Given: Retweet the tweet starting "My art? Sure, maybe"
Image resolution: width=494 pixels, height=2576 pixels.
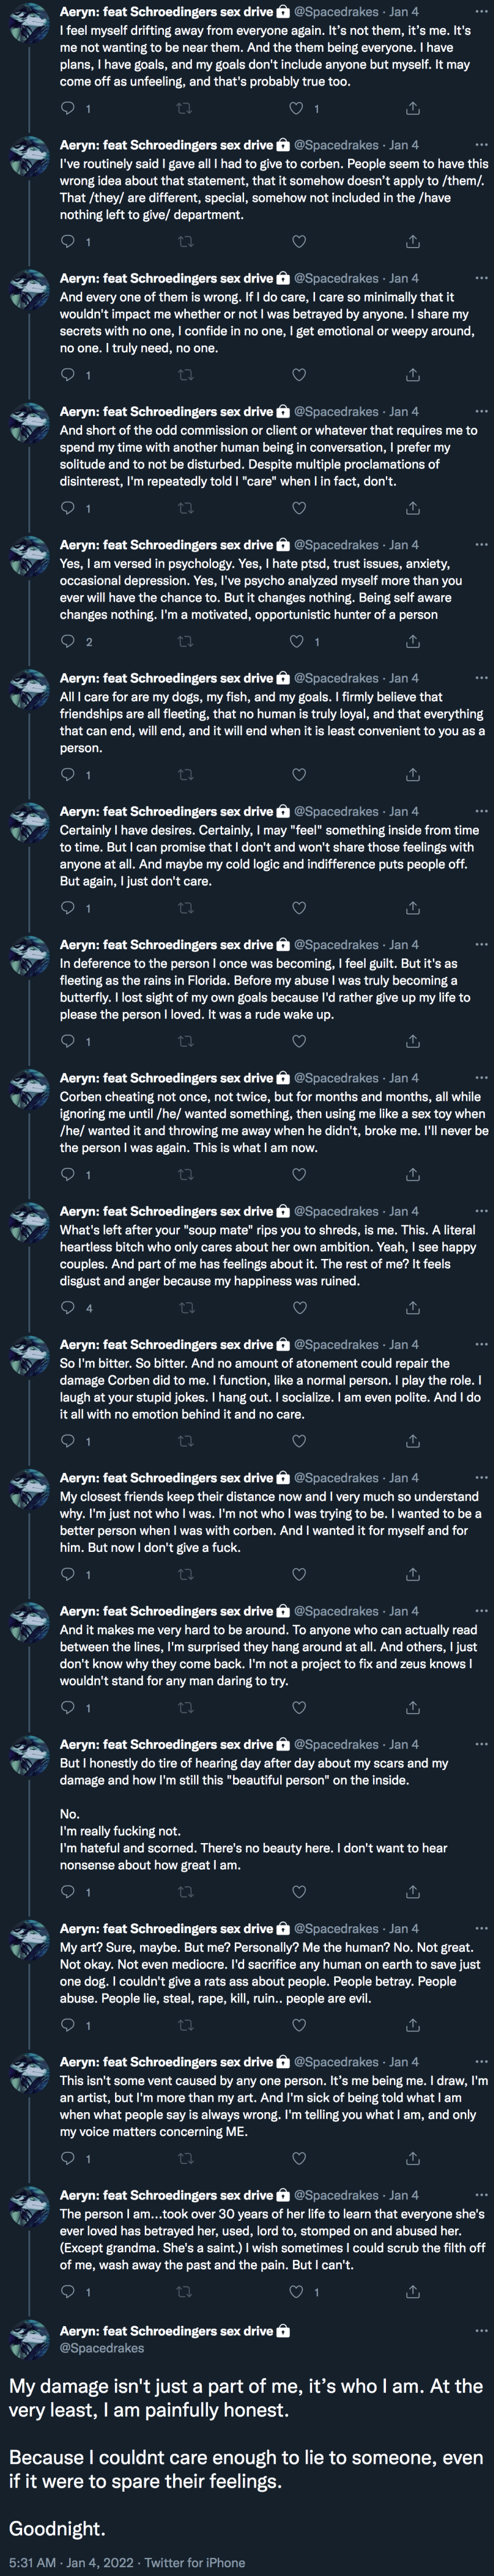Looking at the screenshot, I should pyautogui.click(x=185, y=2025).
